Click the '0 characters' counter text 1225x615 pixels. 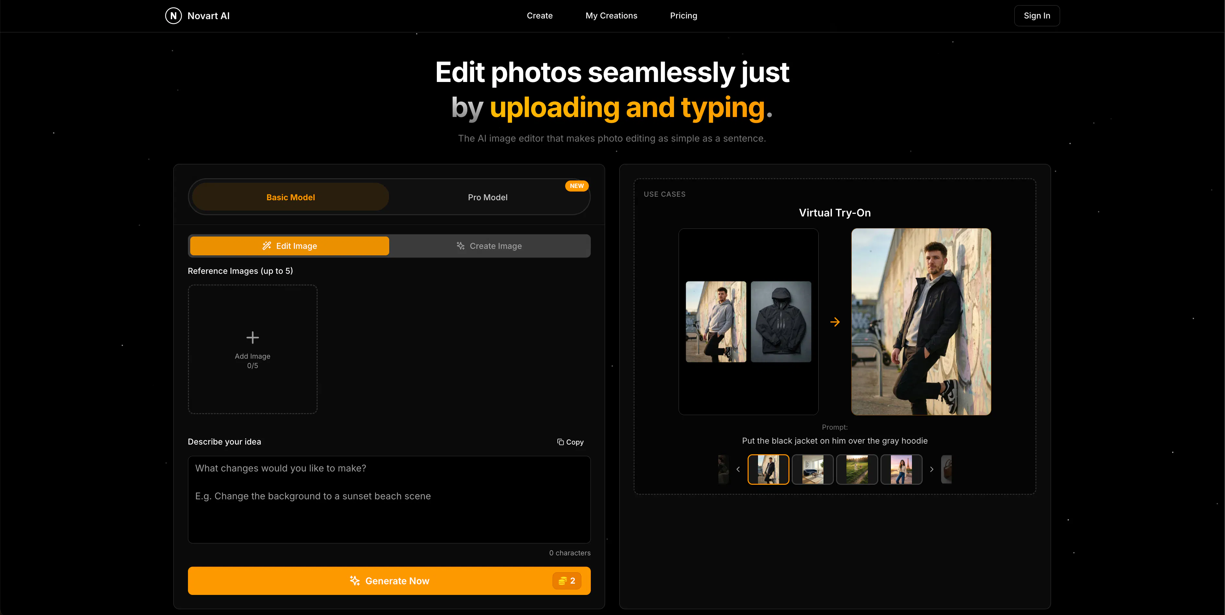point(570,553)
